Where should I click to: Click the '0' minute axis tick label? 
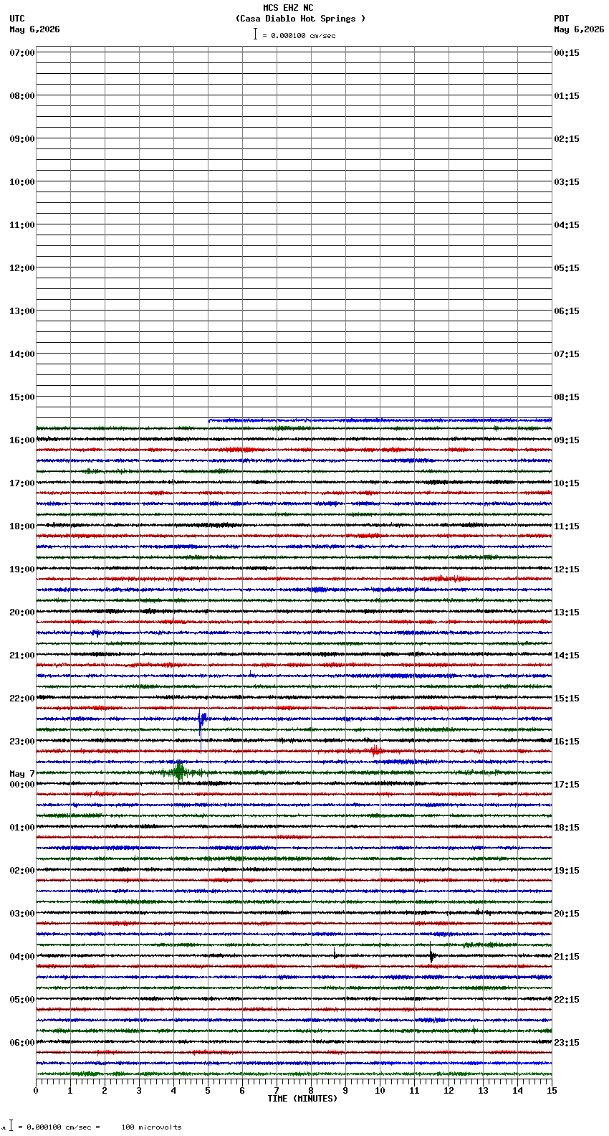point(36,1091)
